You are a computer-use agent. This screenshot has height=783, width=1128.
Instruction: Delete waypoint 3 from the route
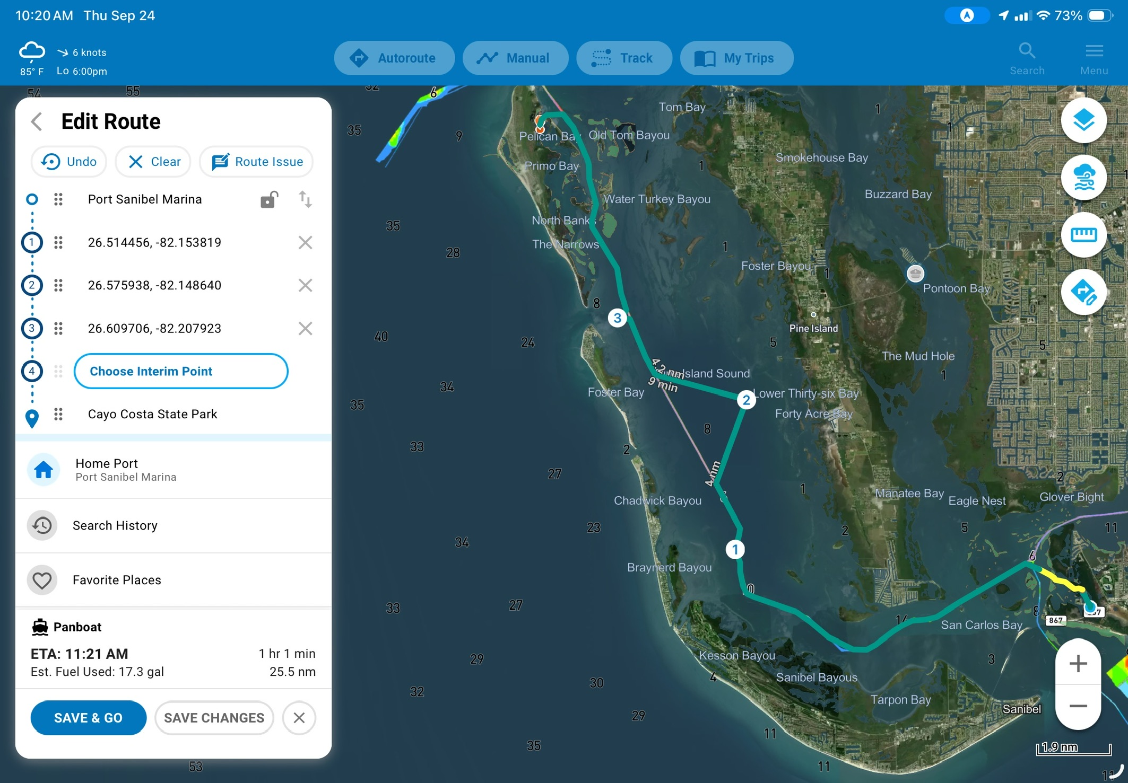click(x=305, y=328)
